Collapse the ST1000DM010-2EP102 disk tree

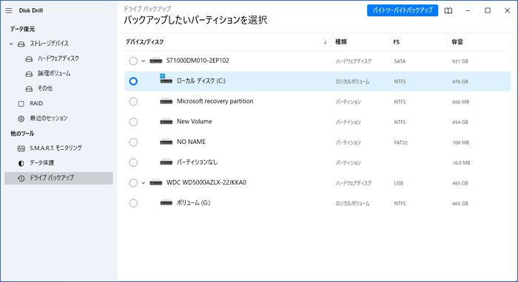(144, 61)
